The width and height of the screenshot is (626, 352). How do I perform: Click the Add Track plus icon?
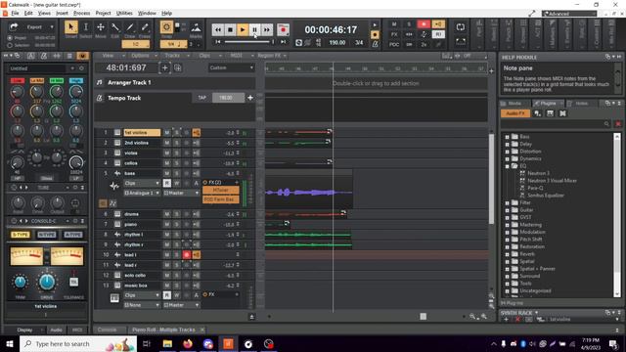click(x=165, y=67)
